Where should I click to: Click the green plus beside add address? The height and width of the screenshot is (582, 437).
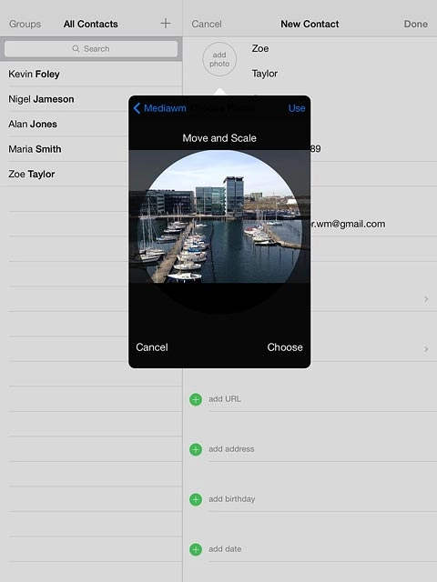click(x=196, y=449)
